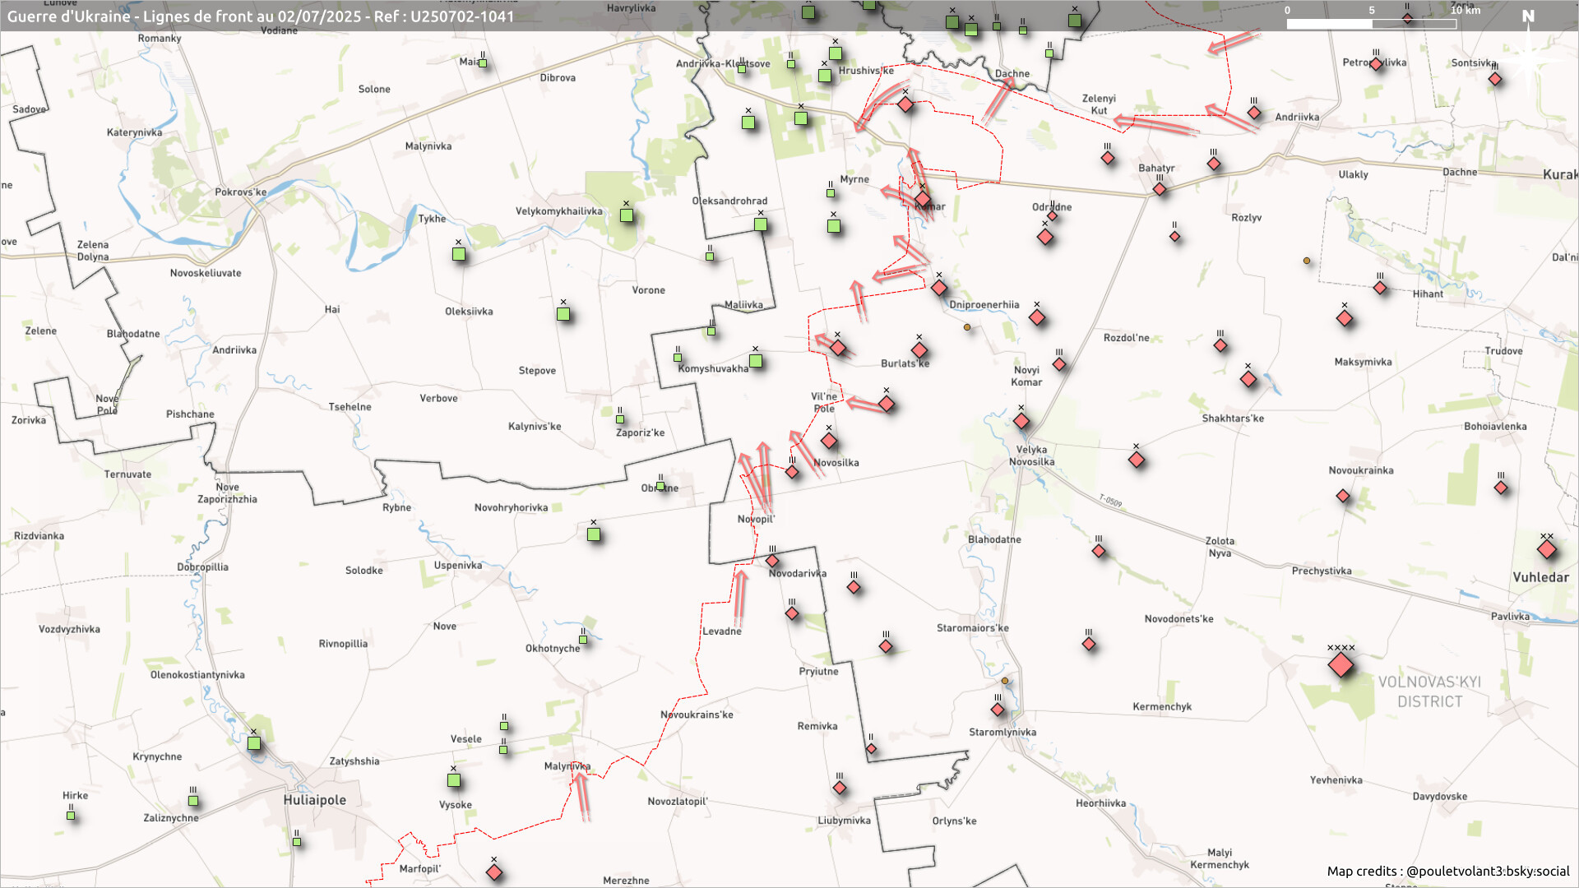This screenshot has height=888, width=1579.
Task: Click the Staromaiors'ke village label
Action: click(973, 628)
